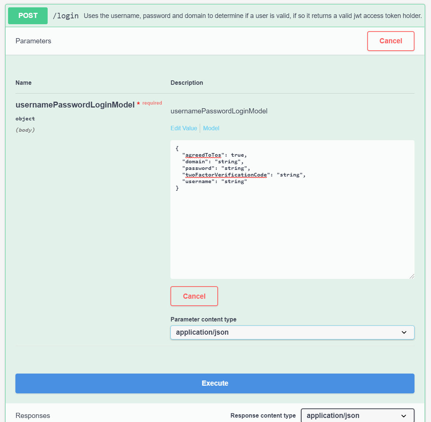
Task: Click inside the JSON request body textarea
Action: click(292, 210)
